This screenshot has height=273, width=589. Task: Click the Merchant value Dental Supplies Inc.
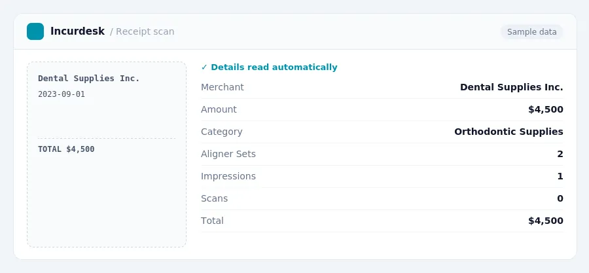click(512, 87)
